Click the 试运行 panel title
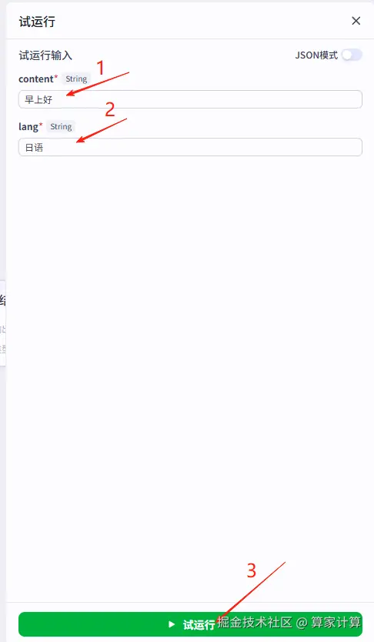Viewport: 374px width, 642px height. point(37,22)
